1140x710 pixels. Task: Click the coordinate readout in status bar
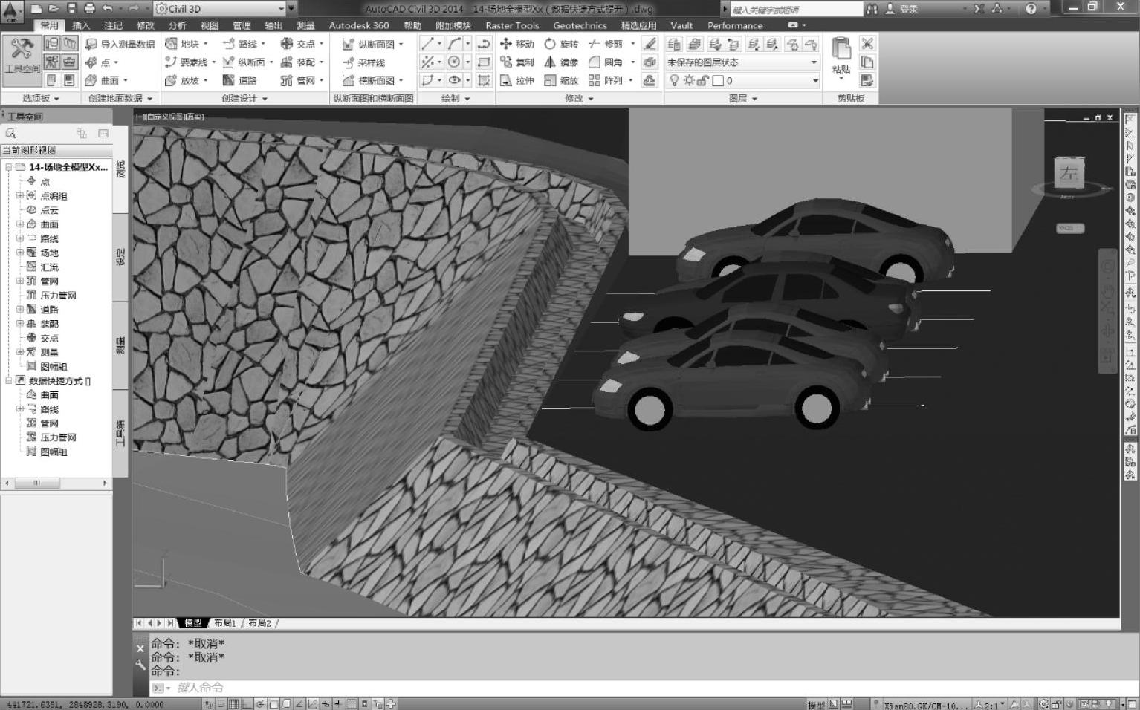85,704
